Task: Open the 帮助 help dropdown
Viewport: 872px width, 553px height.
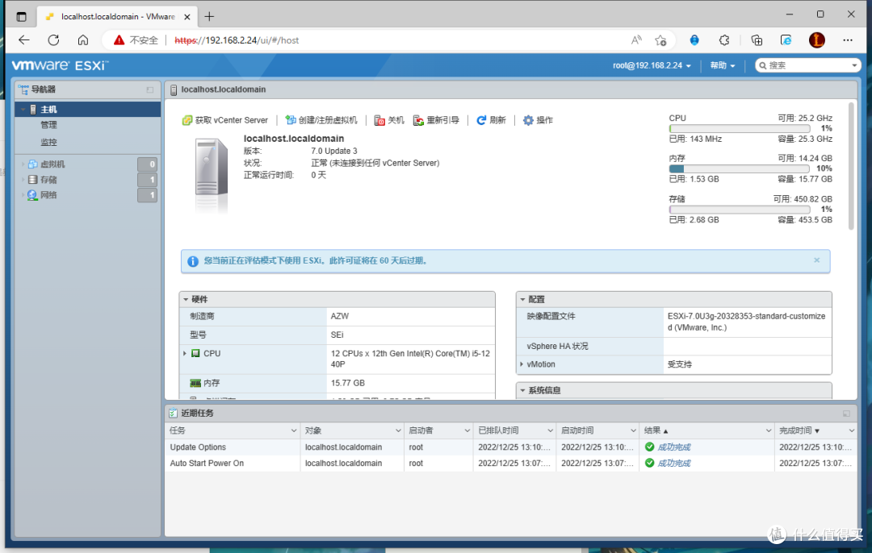Action: (721, 65)
